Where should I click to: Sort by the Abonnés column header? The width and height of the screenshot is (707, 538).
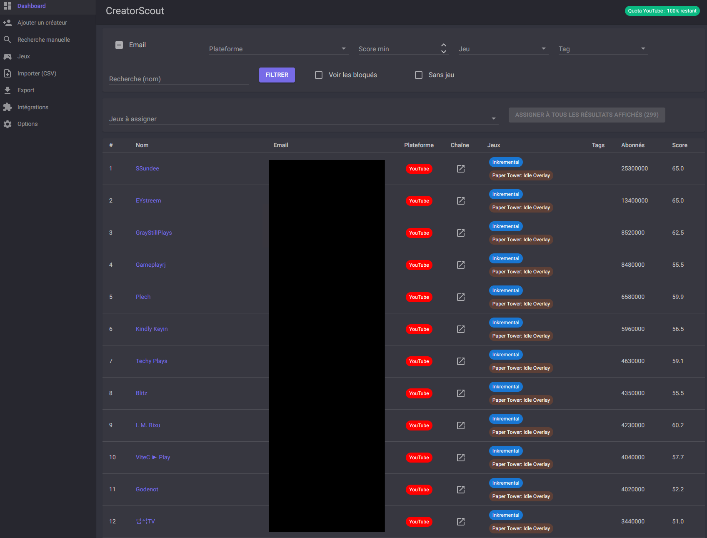(633, 145)
